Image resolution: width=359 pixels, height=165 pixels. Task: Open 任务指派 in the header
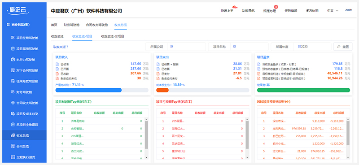[291, 11]
